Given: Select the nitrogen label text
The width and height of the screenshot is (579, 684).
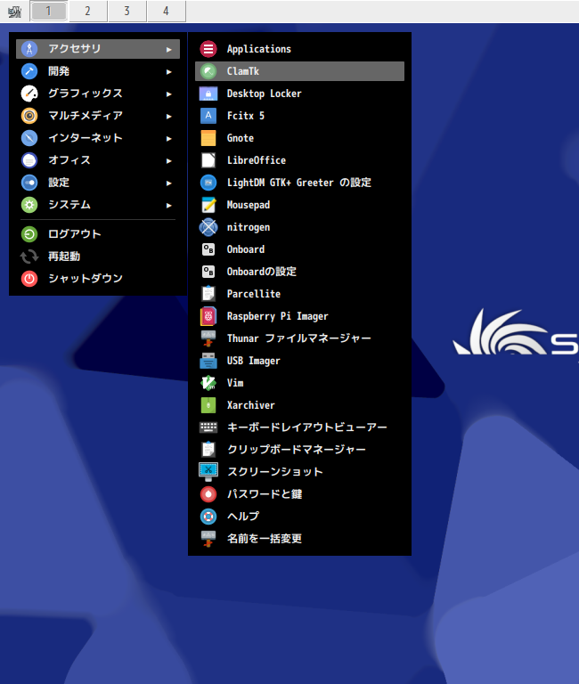Looking at the screenshot, I should tap(249, 227).
